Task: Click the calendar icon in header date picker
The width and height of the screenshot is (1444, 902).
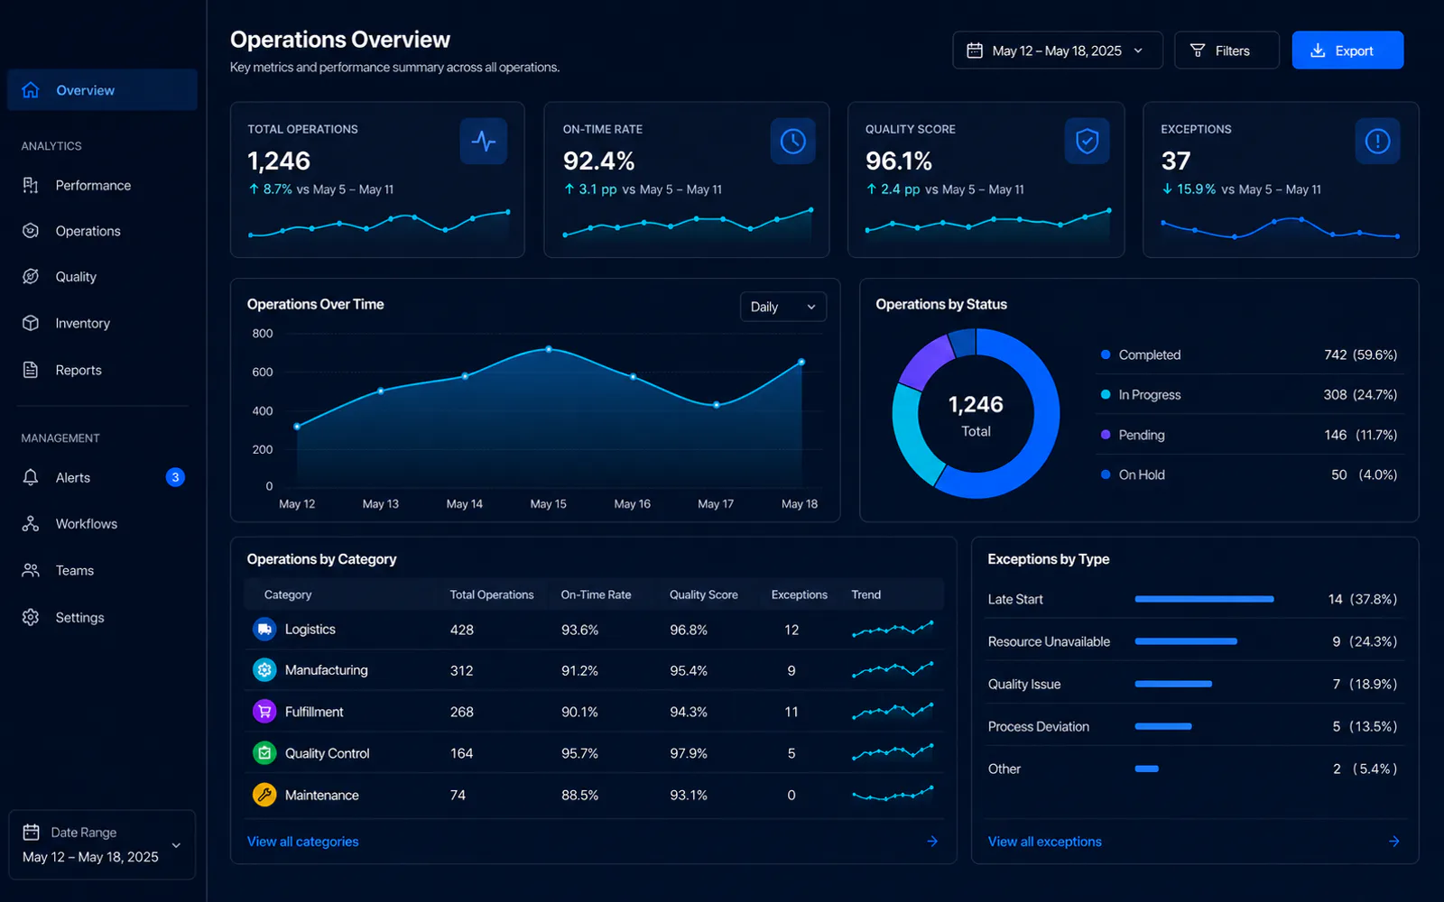Action: (975, 51)
